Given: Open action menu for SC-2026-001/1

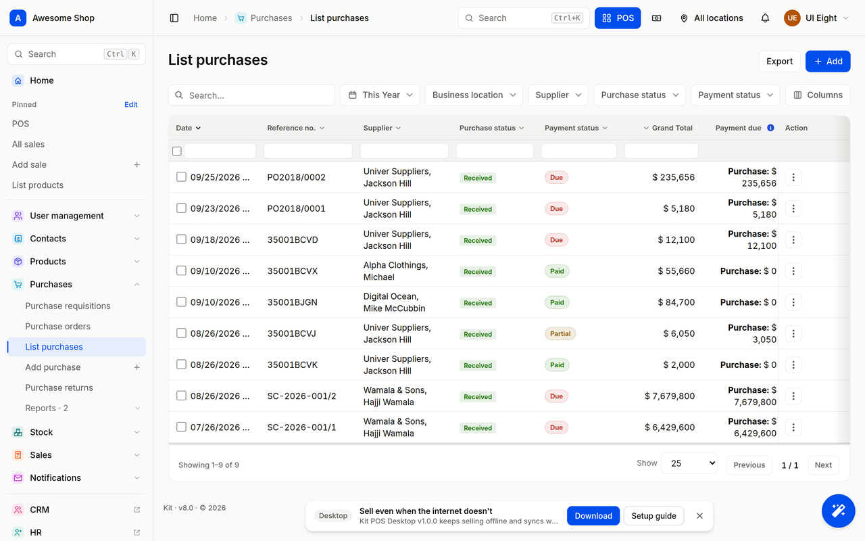Looking at the screenshot, I should (793, 427).
